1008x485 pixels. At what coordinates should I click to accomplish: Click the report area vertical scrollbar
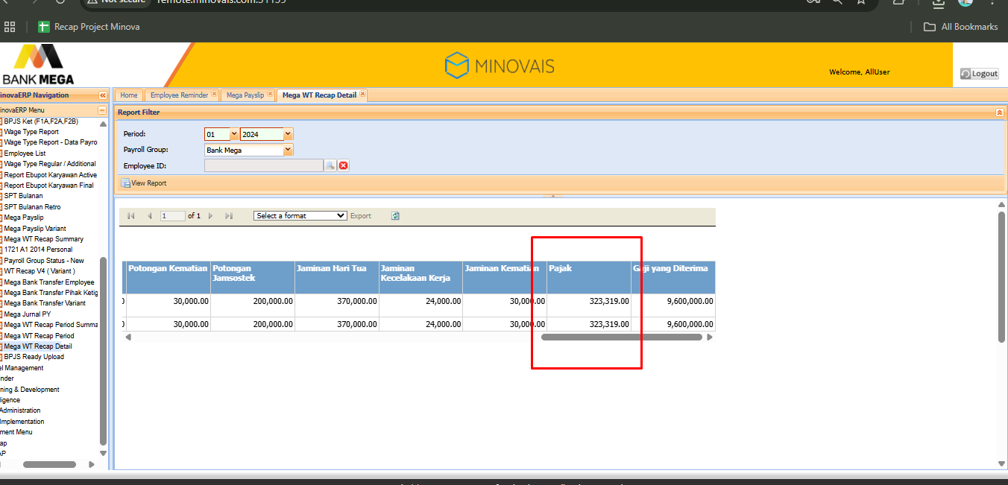[x=1001, y=277]
